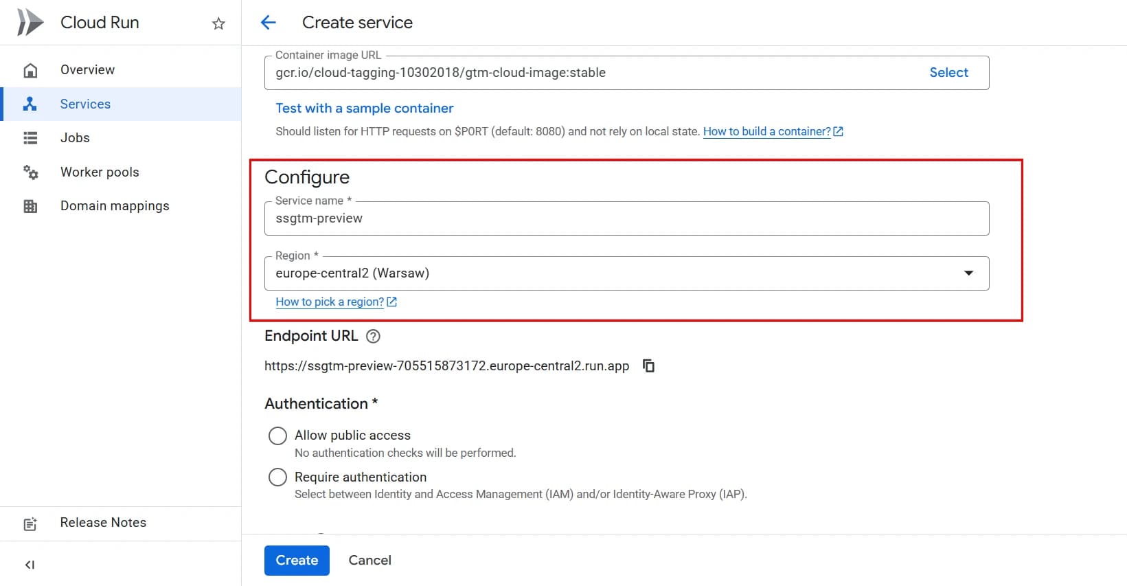Image resolution: width=1127 pixels, height=586 pixels.
Task: Open the Jobs section in sidebar
Action: coord(75,138)
